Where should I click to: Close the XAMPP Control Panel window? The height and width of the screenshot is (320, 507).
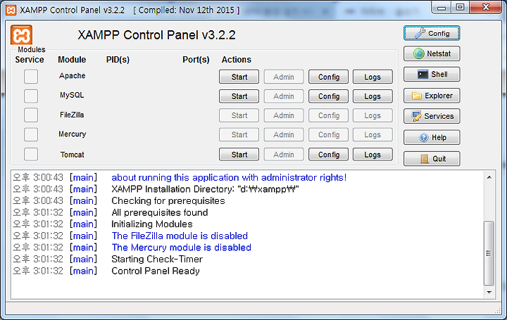(486, 7)
